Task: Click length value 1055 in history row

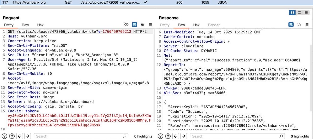Action: (x=205, y=2)
